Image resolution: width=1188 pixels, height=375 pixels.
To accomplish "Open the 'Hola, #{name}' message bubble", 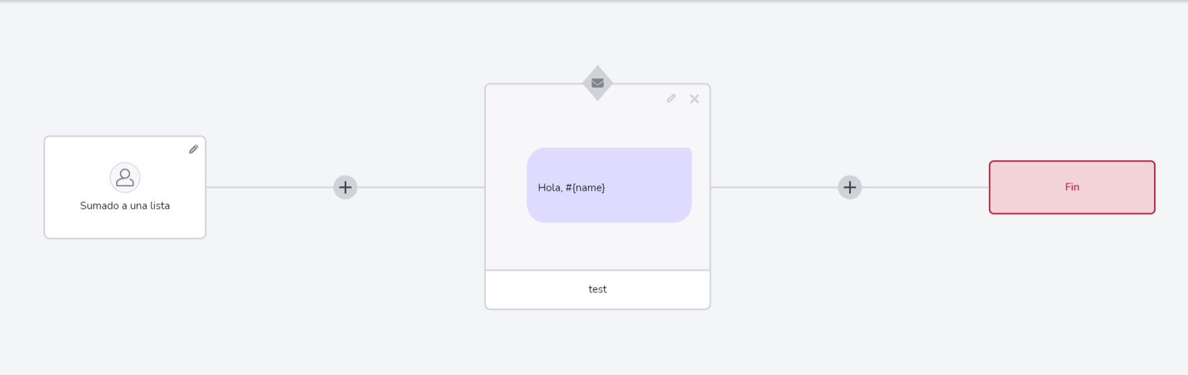I will coord(609,185).
